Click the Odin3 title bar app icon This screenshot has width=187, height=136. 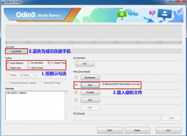pos(2,2)
